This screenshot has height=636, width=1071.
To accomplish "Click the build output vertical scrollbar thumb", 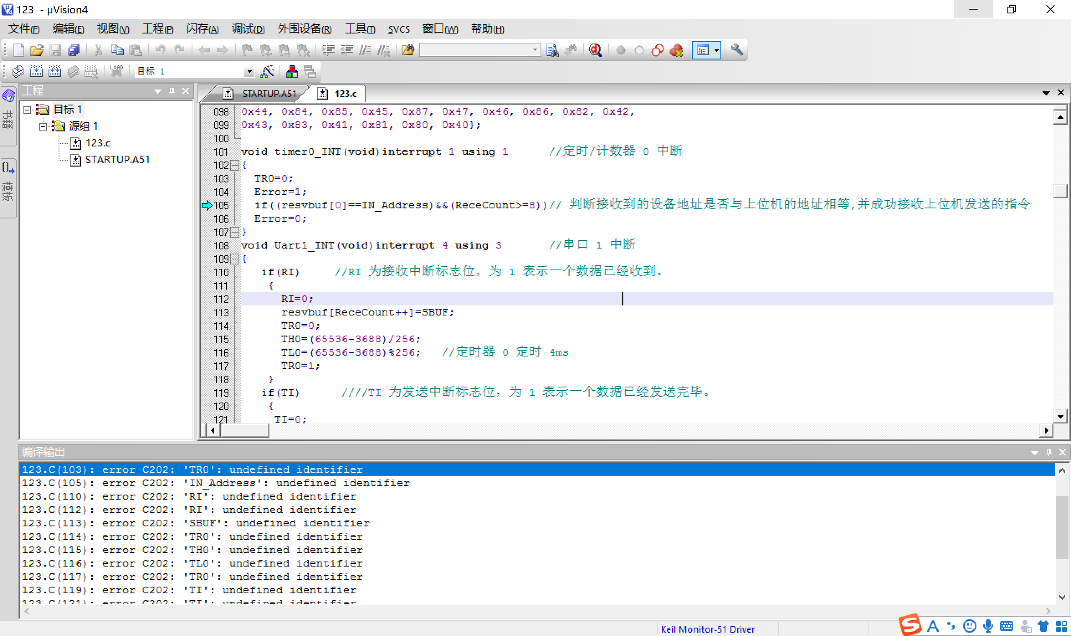I will (x=1061, y=528).
